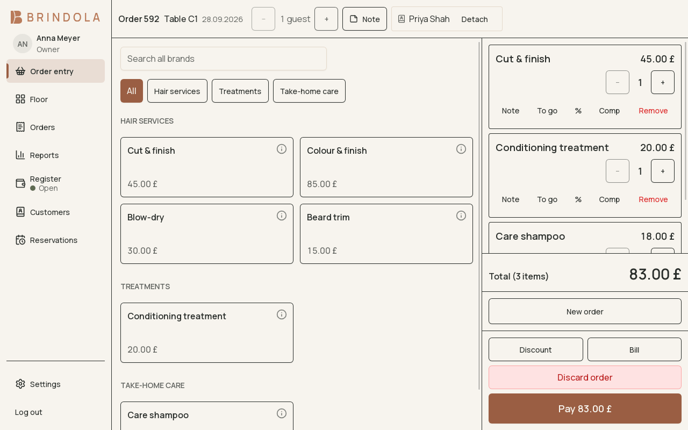This screenshot has width=688, height=430.
Task: Switch to Take-home care category
Action: point(309,91)
